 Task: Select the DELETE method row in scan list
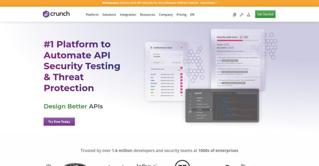166,75
